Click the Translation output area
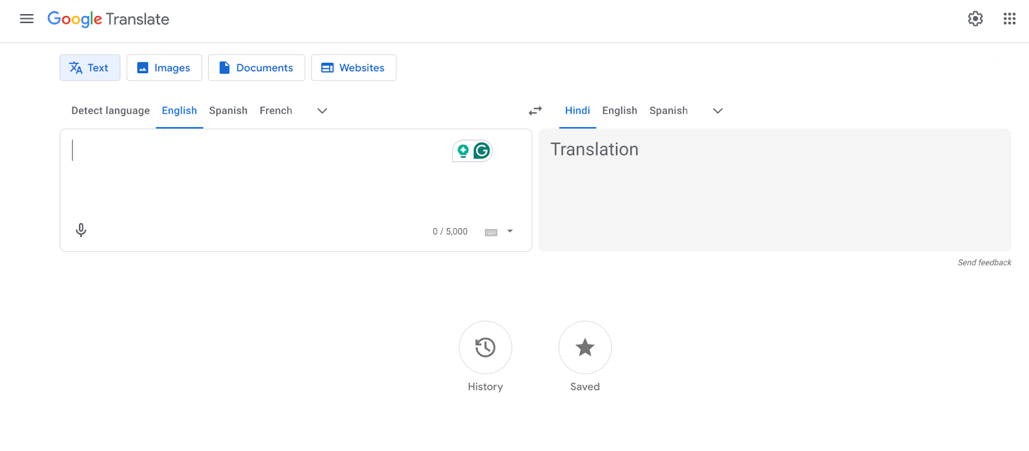 [x=774, y=190]
